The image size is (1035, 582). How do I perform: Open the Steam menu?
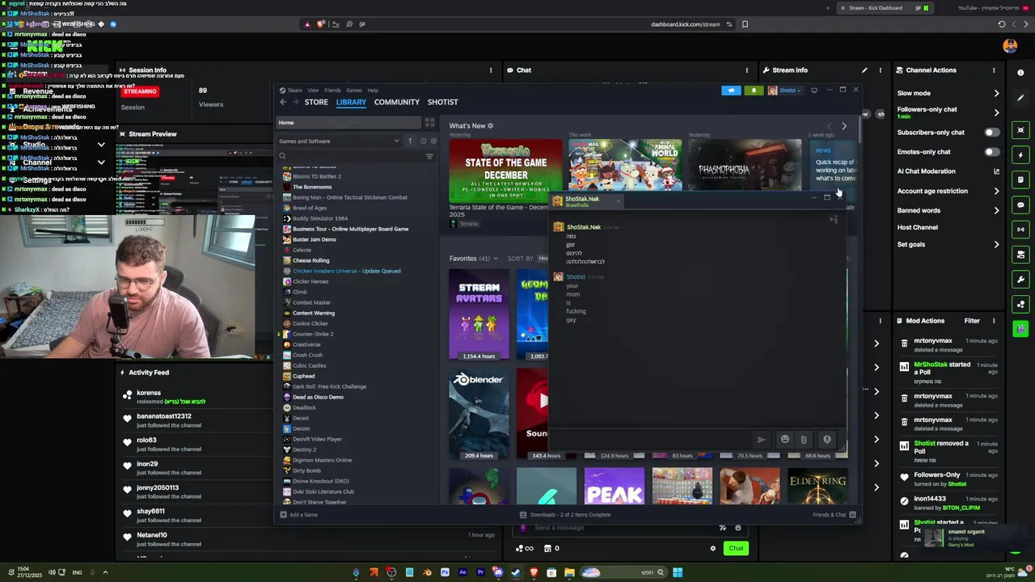pyautogui.click(x=292, y=91)
